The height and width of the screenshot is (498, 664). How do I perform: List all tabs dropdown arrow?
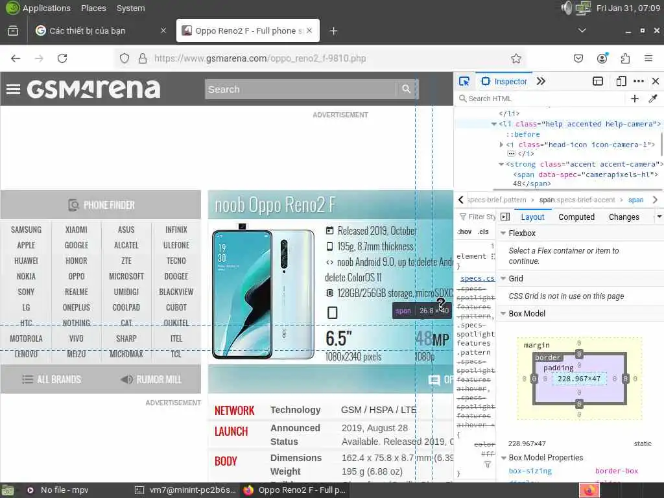[582, 30]
